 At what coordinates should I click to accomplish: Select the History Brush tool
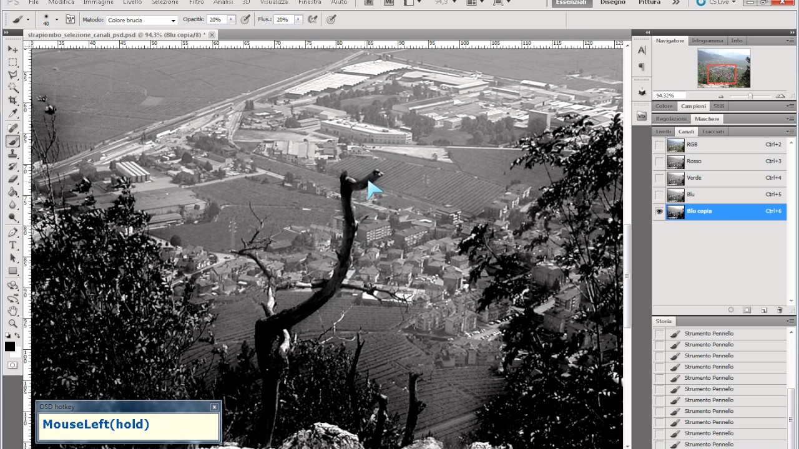(x=12, y=167)
